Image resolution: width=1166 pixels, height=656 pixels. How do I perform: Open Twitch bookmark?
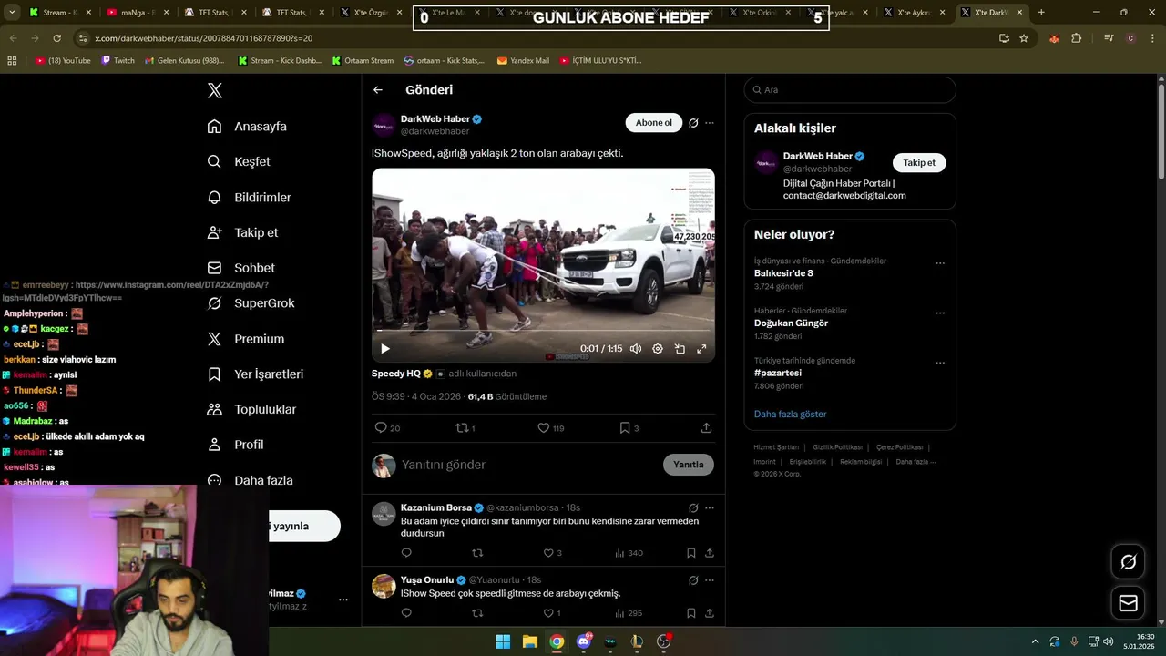click(x=118, y=61)
